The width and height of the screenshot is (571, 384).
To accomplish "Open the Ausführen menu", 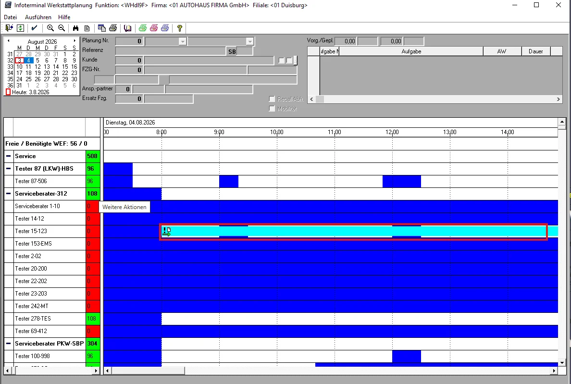I will coord(38,17).
